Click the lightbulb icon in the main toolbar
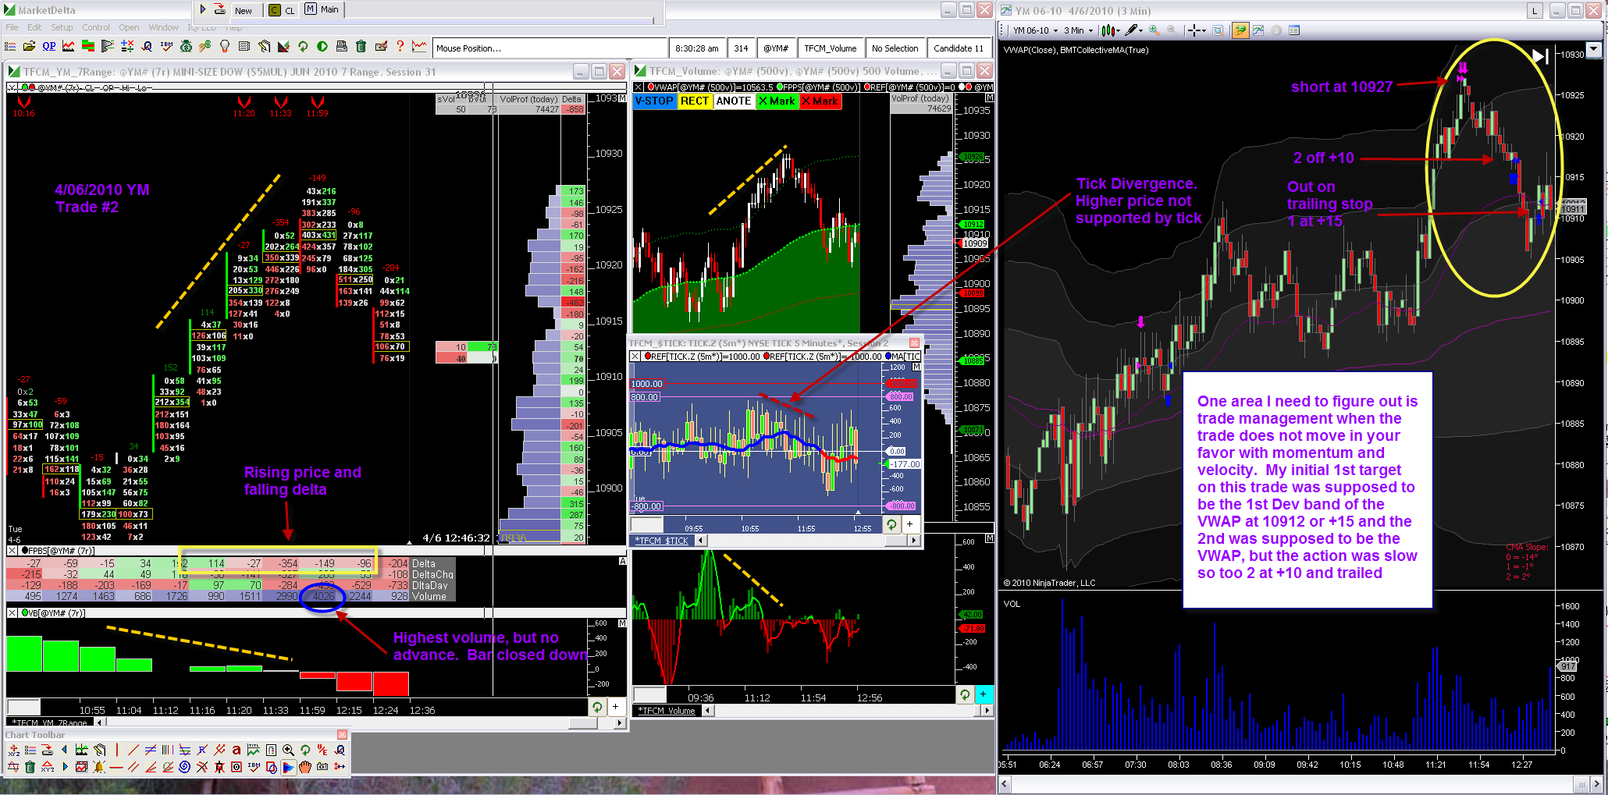The image size is (1608, 795). [225, 47]
